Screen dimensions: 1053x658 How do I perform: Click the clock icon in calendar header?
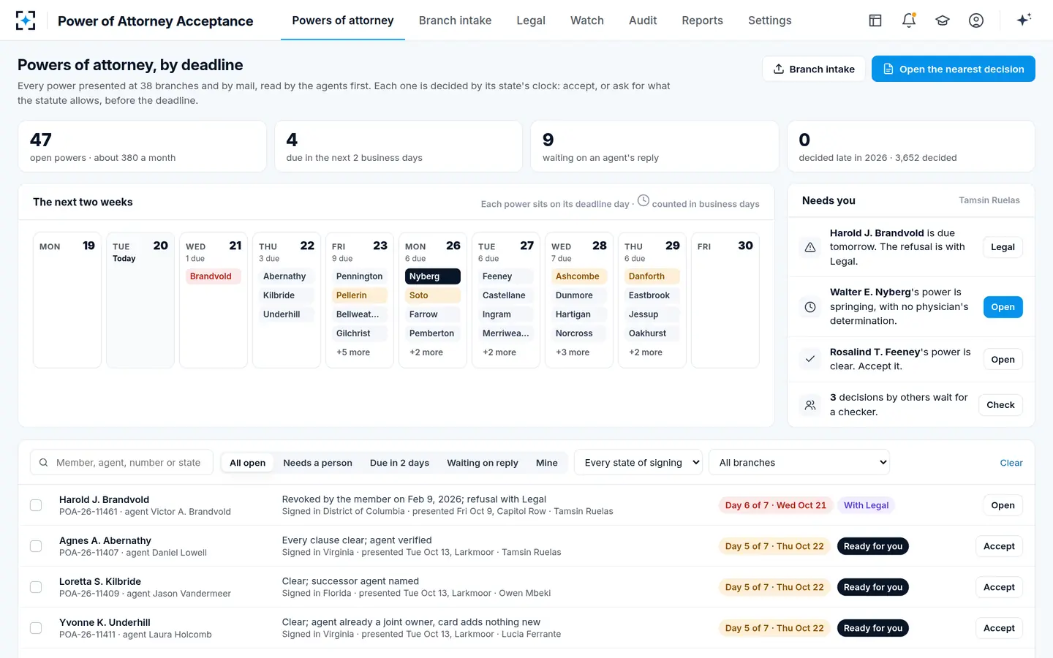(643, 200)
